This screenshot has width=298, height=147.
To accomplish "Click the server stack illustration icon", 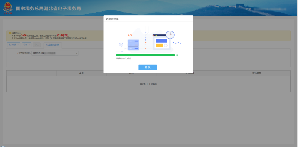I will 133,45.
